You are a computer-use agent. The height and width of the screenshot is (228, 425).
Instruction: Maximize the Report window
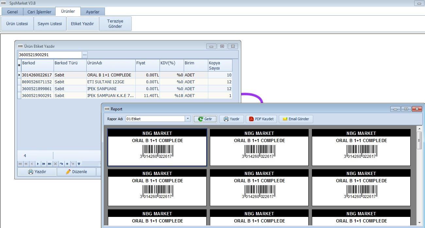[x=406, y=109]
